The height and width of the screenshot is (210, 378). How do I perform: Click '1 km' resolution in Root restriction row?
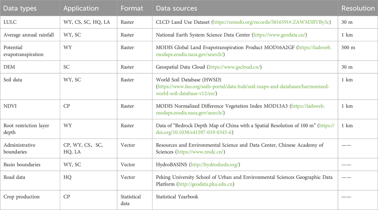(347, 126)
